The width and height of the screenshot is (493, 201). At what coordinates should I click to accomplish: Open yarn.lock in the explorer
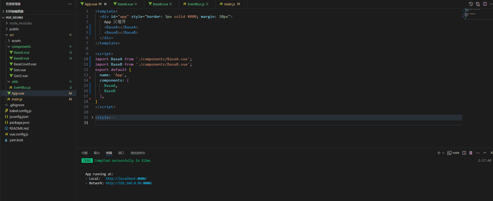[38, 140]
